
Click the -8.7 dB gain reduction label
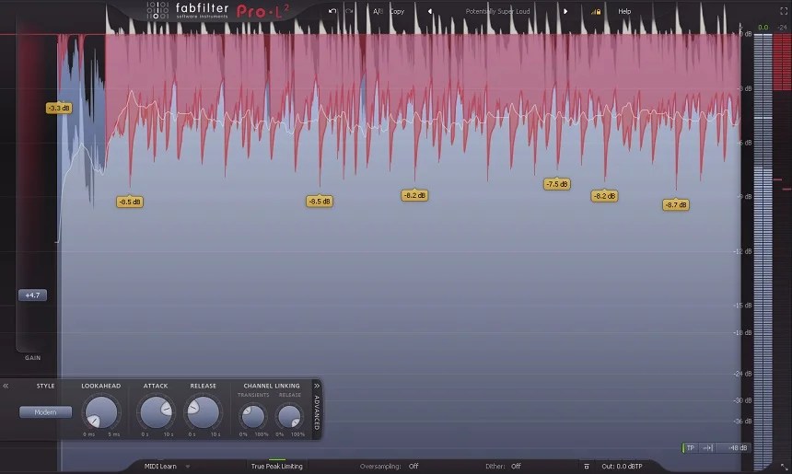click(x=676, y=205)
